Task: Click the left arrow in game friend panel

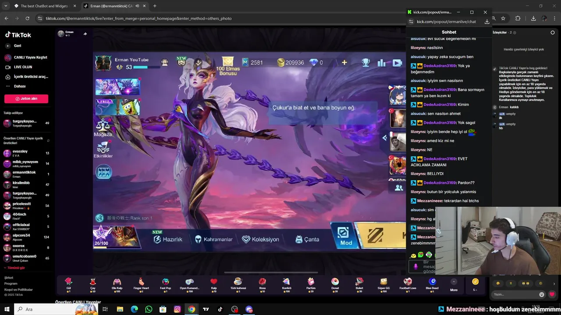Action: coord(384,138)
